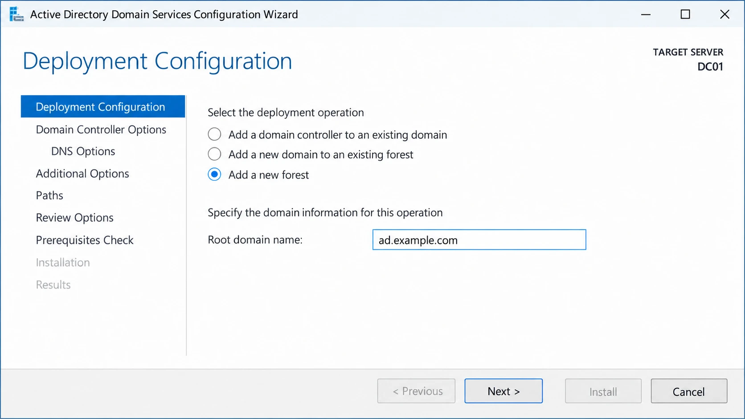Click the Deployment Configuration page heading
This screenshot has width=745, height=419.
coord(157,61)
